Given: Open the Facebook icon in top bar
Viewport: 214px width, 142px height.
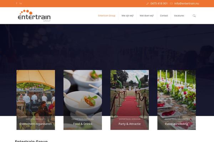Looking at the screenshot, I should 16,4.
